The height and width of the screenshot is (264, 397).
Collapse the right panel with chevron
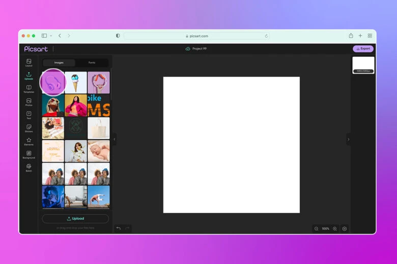pyautogui.click(x=348, y=139)
